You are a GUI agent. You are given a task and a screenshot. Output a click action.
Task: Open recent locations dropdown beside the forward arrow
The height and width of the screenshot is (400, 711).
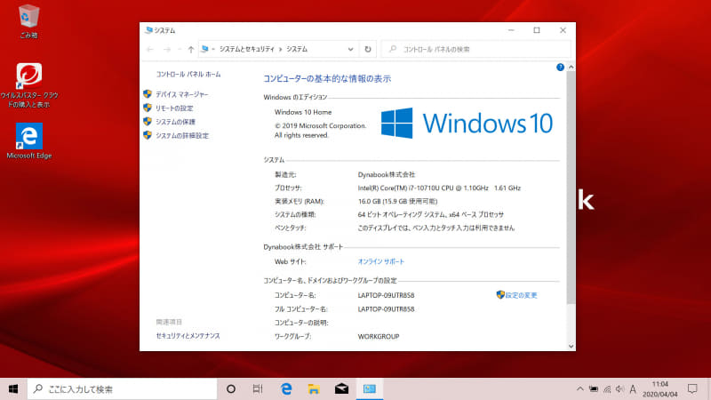[x=180, y=50]
